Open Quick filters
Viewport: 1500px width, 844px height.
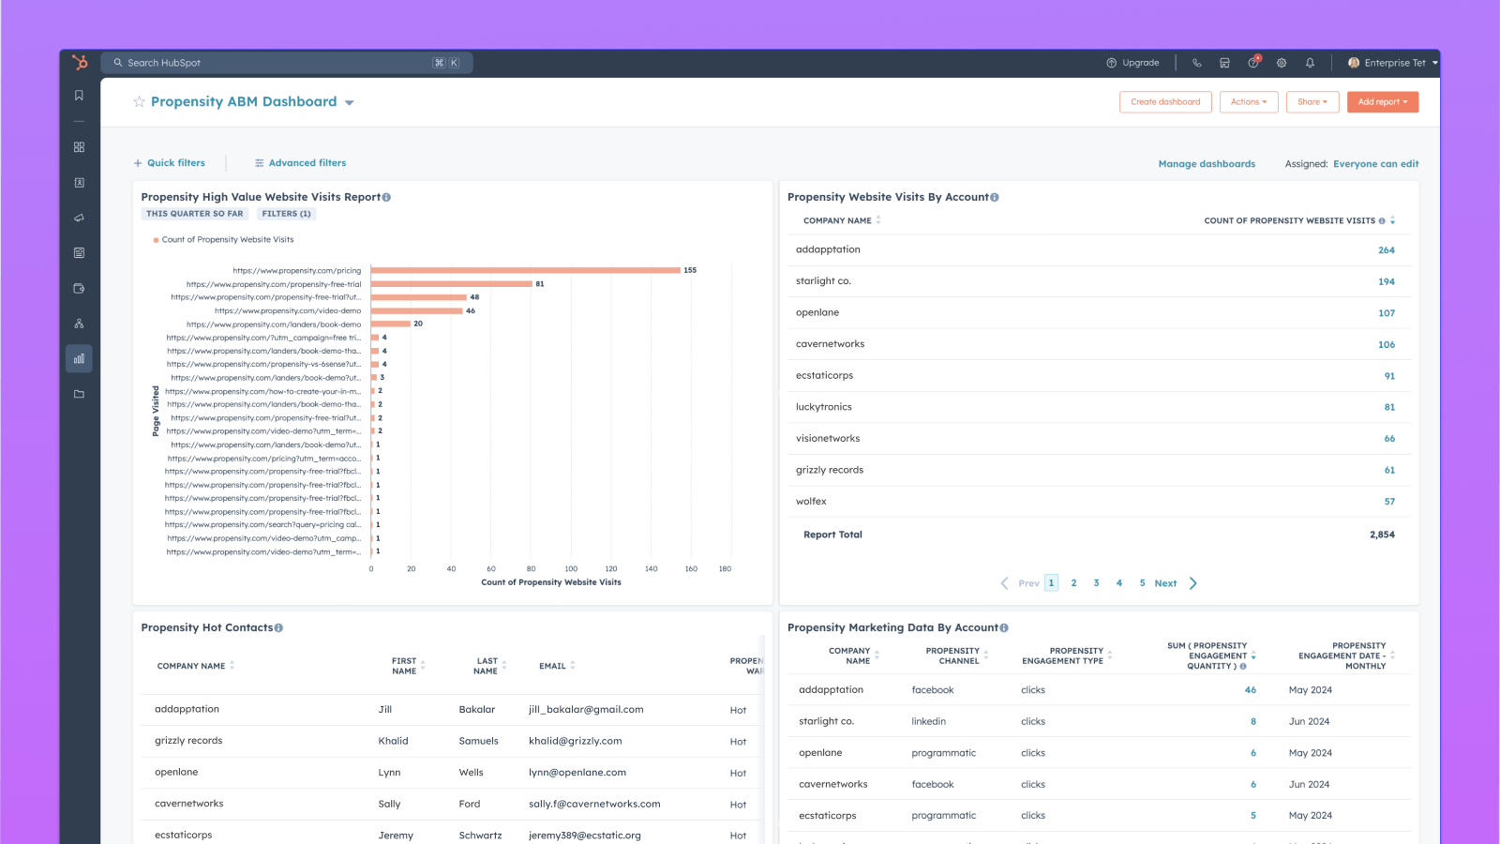point(171,162)
